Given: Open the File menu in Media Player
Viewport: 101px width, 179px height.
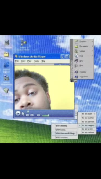Looking at the screenshot, I should pos(17,61).
